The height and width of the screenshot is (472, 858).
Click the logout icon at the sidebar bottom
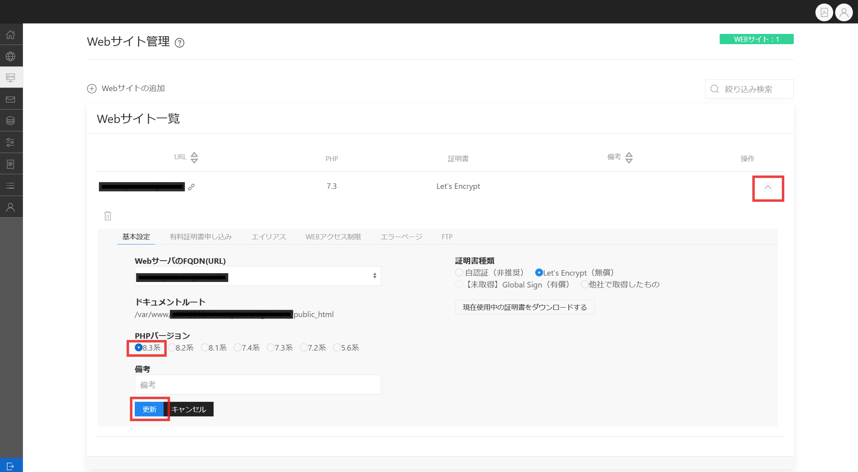click(x=11, y=466)
